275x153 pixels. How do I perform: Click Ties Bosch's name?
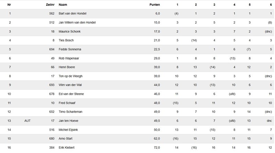(66, 40)
